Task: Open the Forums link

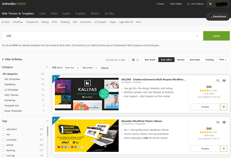Action: (x=160, y=4)
